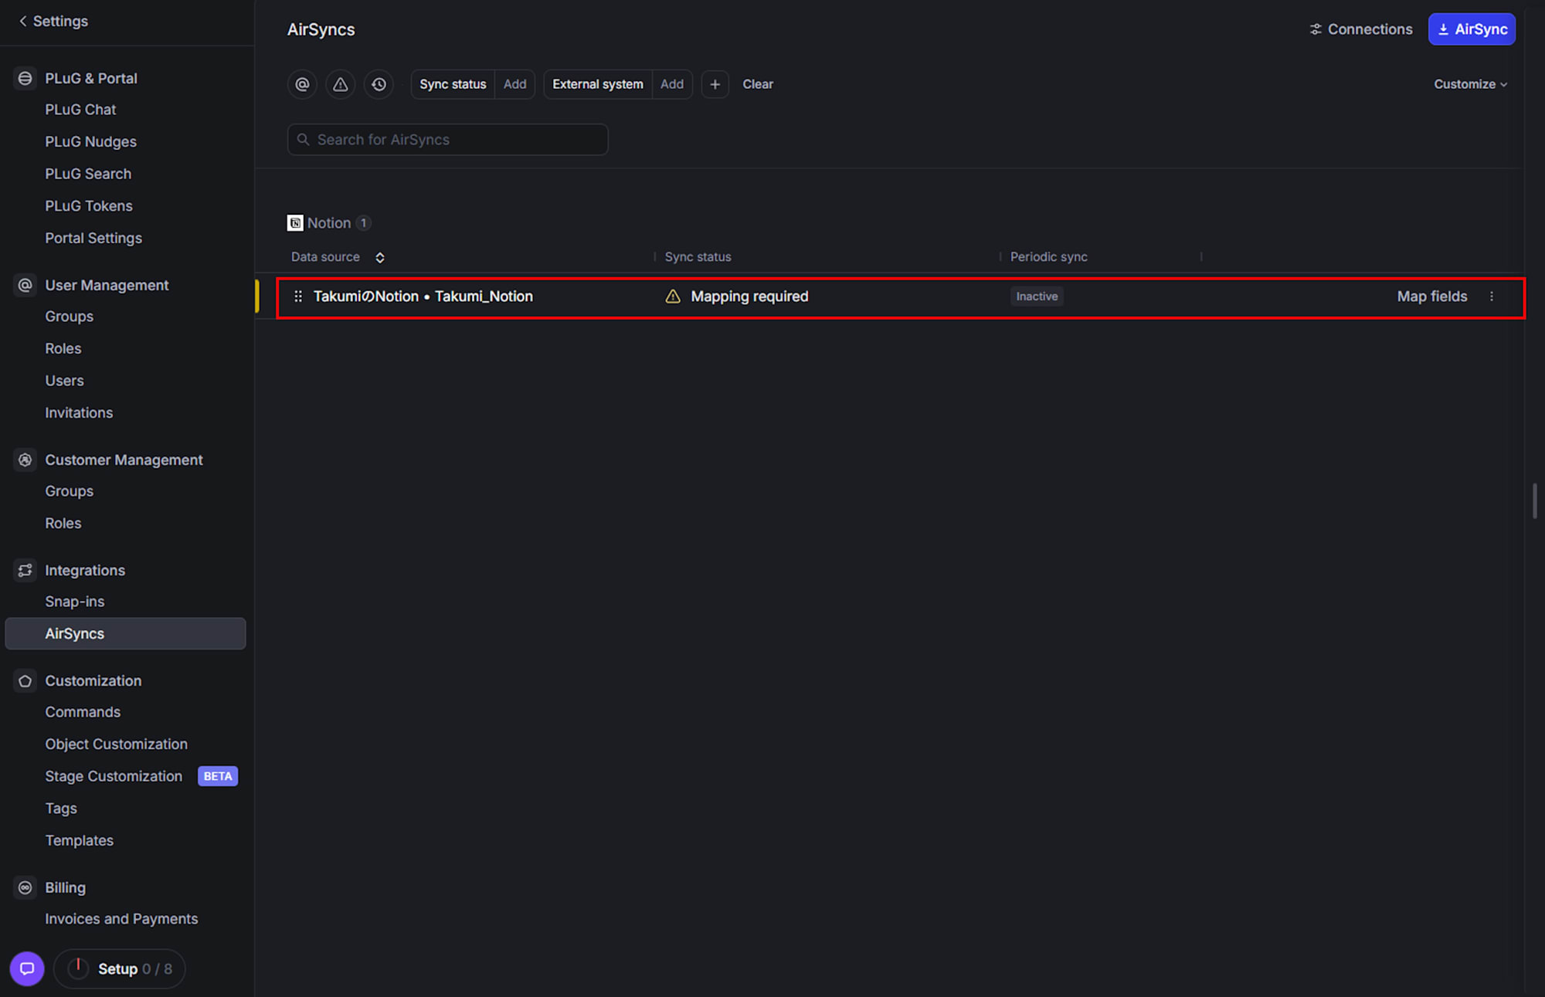Screen dimensions: 1545x997
Task: Toggle the Inactive periodic sync badge
Action: 1037,297
